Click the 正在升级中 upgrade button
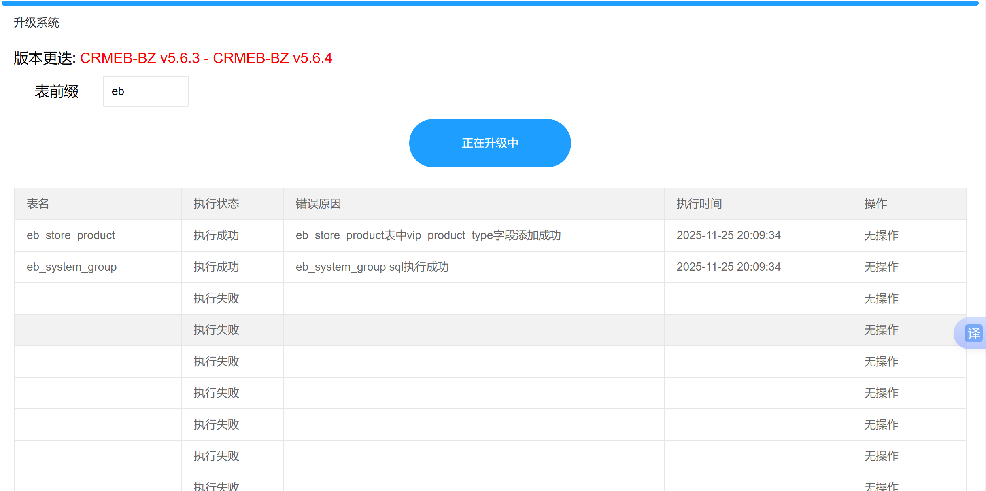This screenshot has width=986, height=491. (x=490, y=143)
